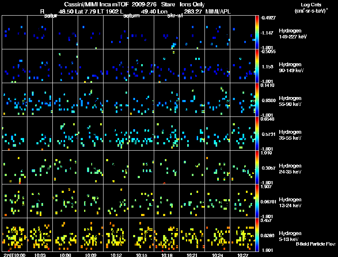The height and width of the screenshot is (257, 338).
Task: Click the 276T10:00 start time label
Action: click(14, 255)
